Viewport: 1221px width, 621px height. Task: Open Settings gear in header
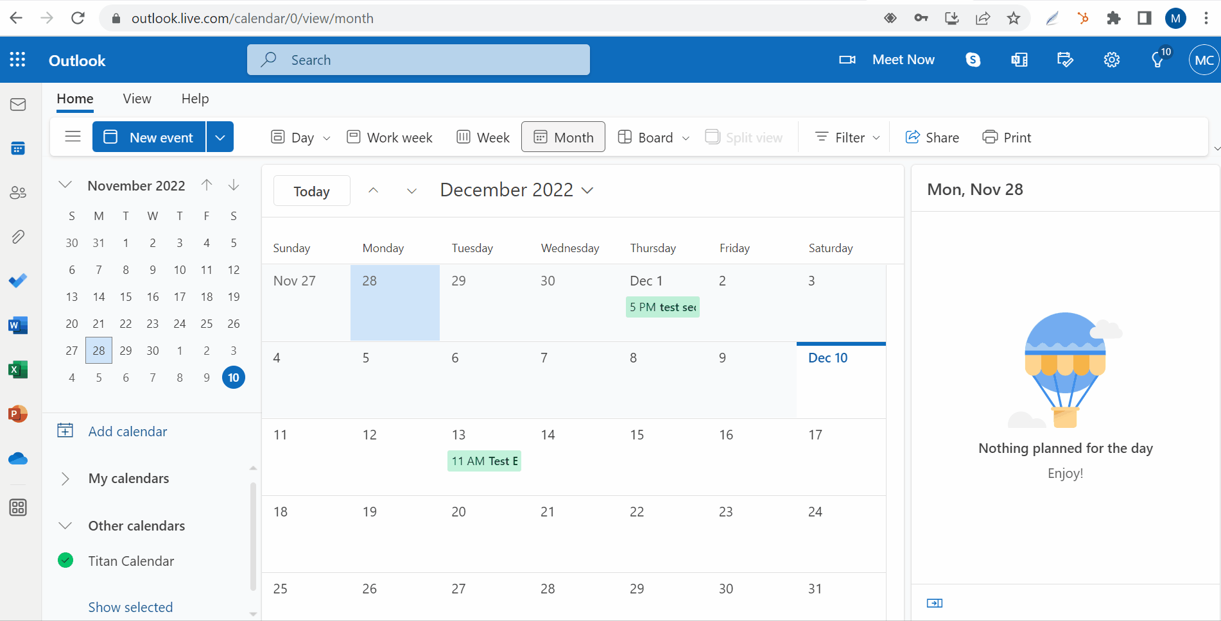coord(1111,60)
